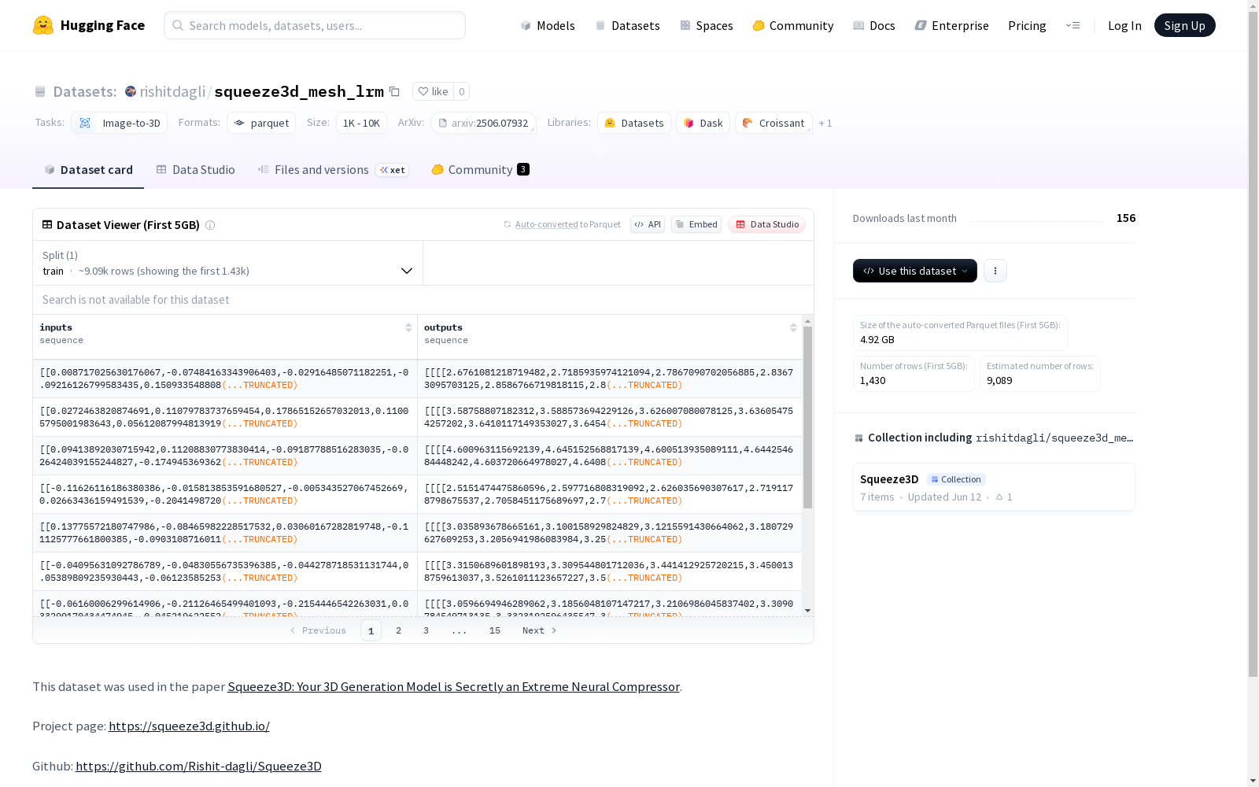
Task: Open the Models menu item
Action: click(x=548, y=25)
